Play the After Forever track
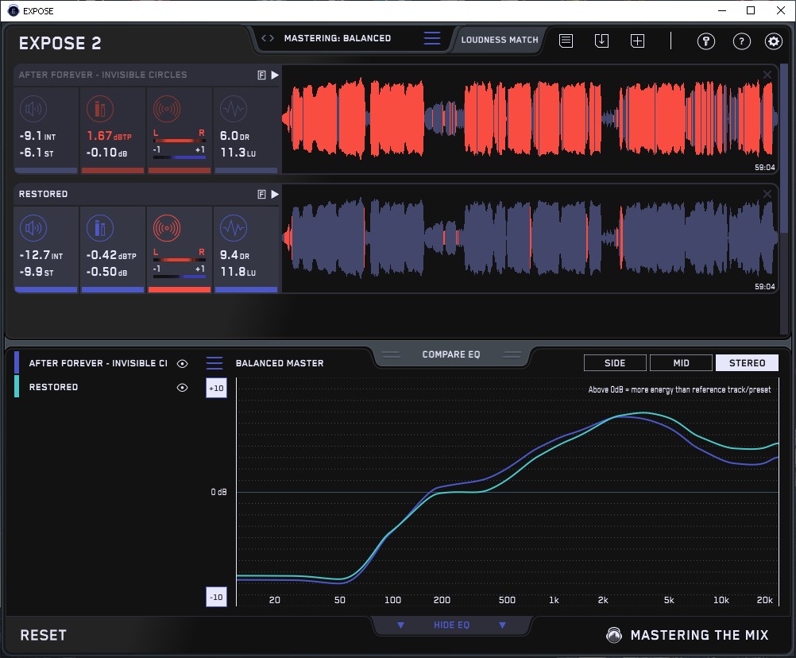 (275, 75)
